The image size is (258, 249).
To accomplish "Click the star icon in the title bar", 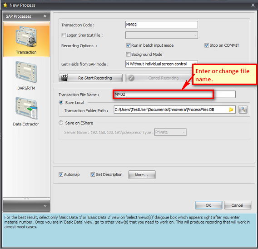I will coord(5,5).
